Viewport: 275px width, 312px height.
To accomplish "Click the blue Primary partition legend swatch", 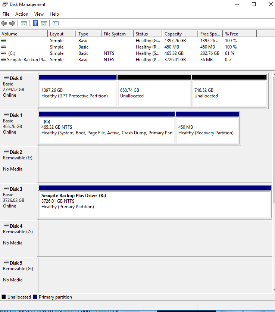I will [x=35, y=297].
